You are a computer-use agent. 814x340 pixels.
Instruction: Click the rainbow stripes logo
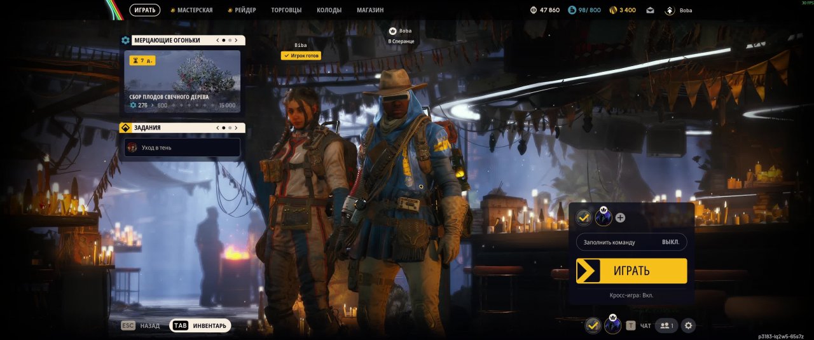pos(115,9)
